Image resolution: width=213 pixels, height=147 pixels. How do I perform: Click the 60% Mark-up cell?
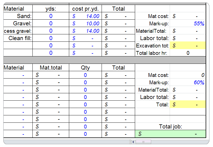pos(188,83)
